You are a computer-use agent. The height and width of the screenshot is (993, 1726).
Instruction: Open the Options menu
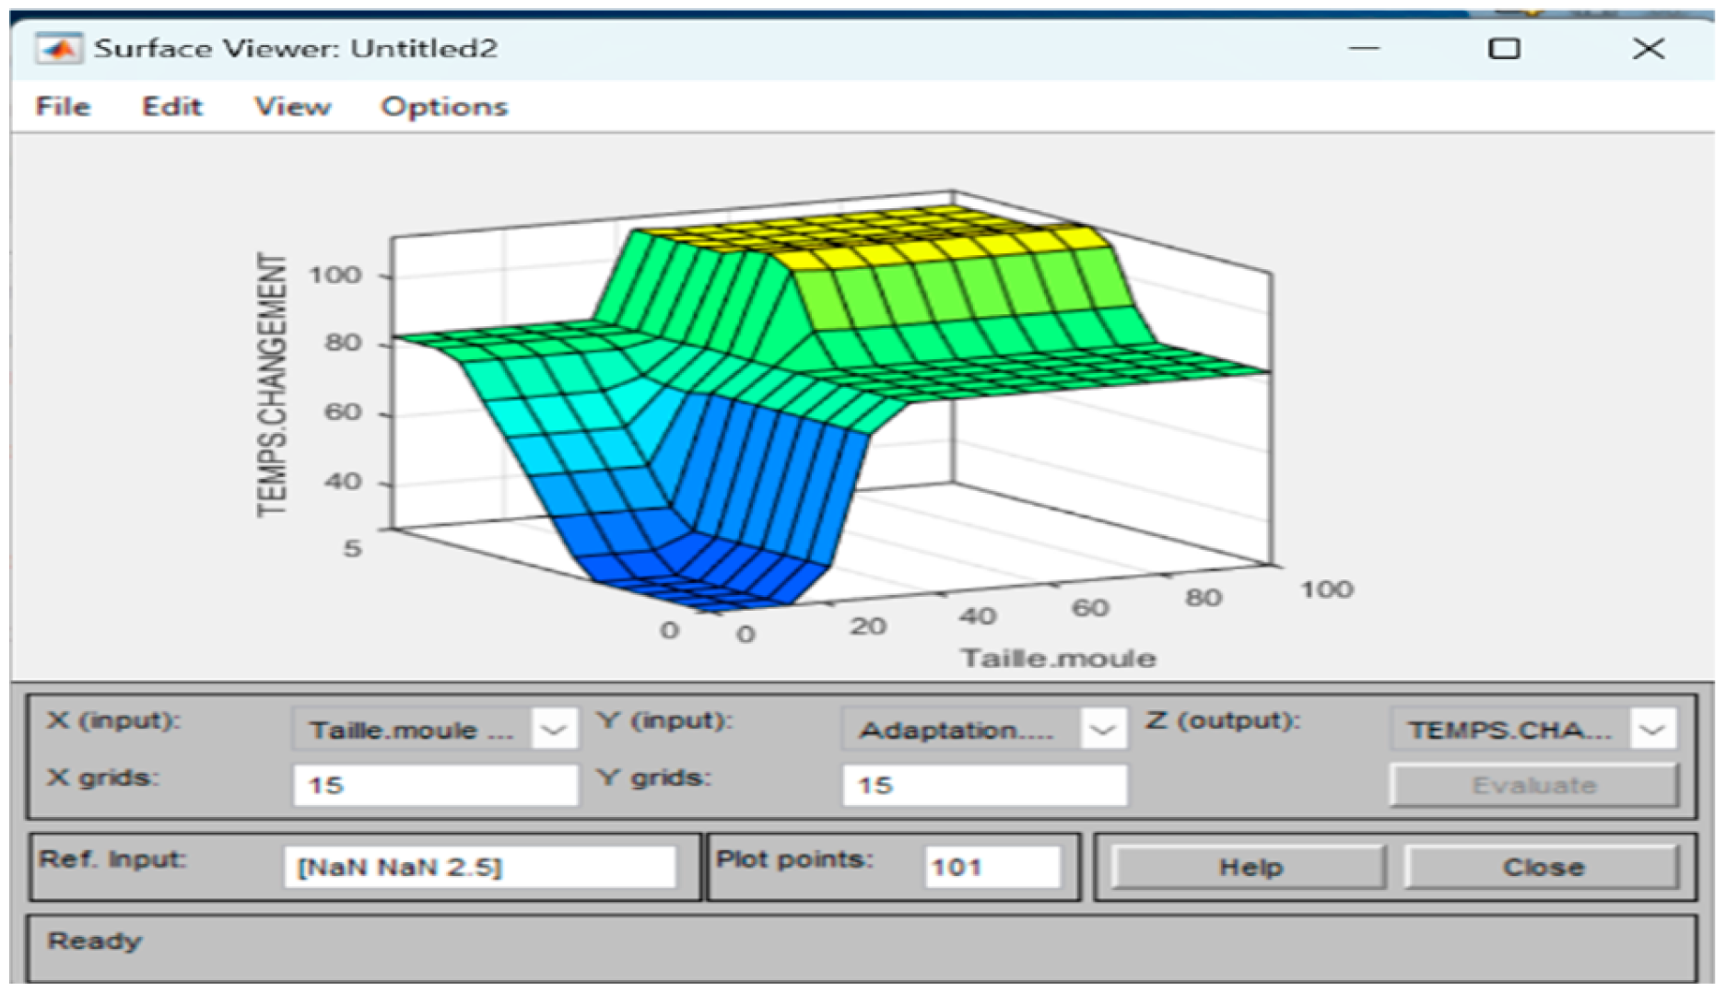coord(444,107)
